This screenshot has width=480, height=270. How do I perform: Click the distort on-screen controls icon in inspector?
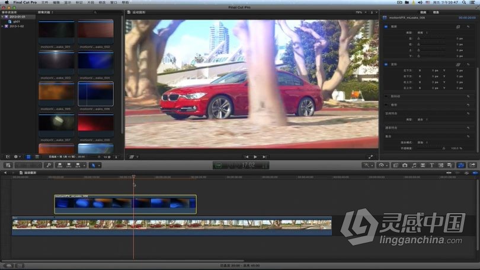458,64
